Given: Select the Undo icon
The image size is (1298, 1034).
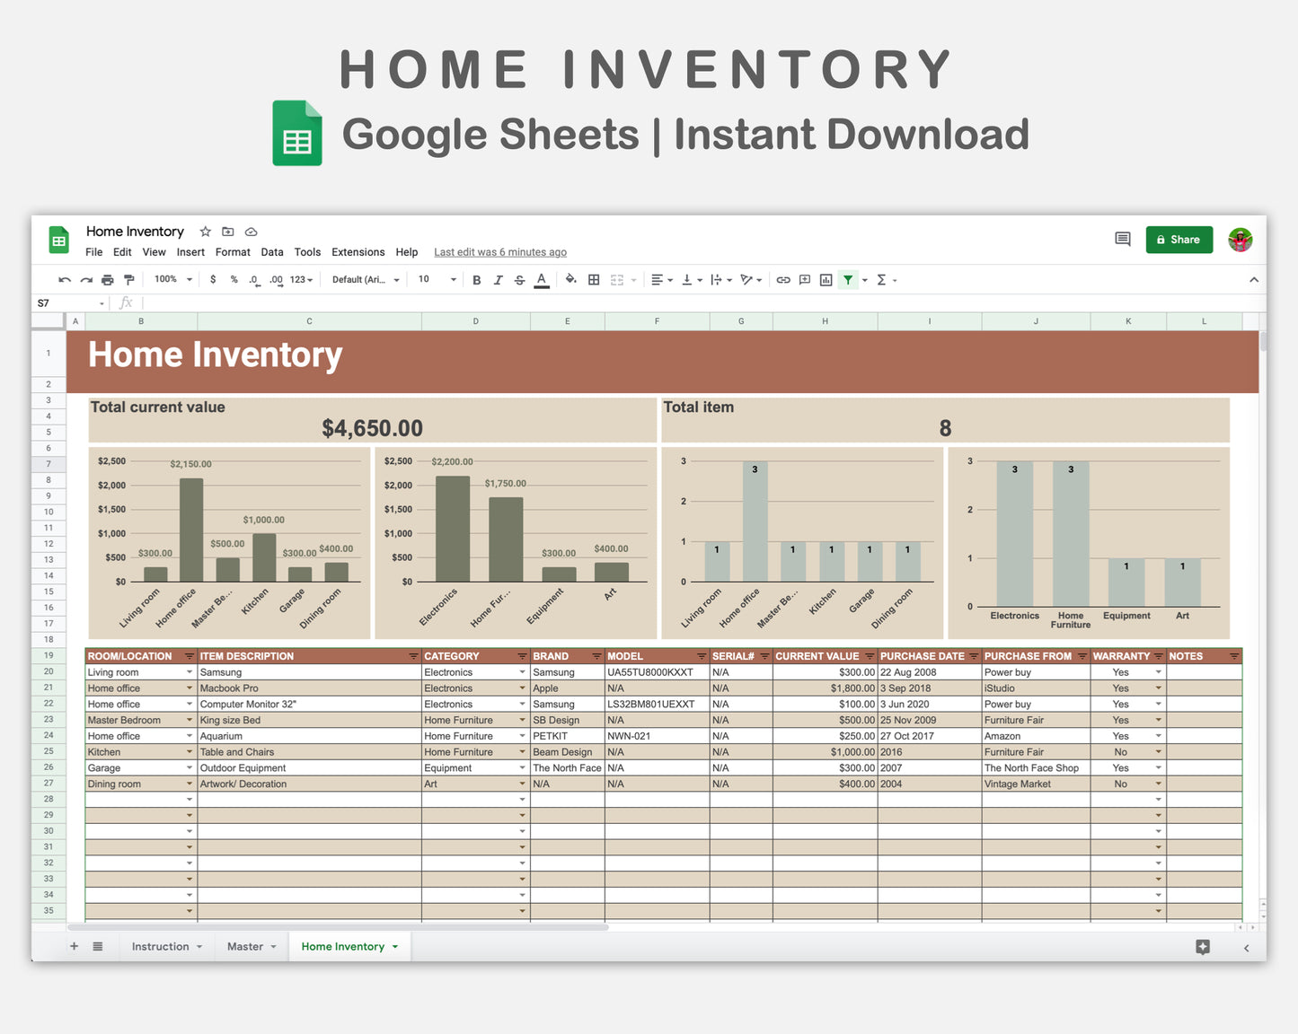Looking at the screenshot, I should click(x=63, y=279).
